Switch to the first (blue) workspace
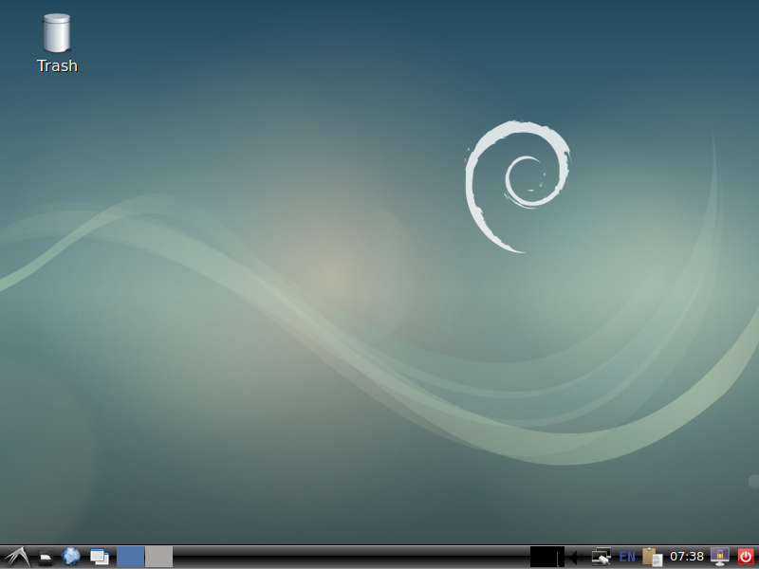The height and width of the screenshot is (569, 759). pos(131,557)
